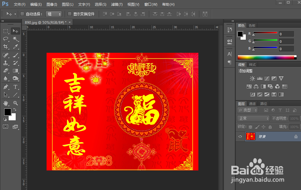The width and height of the screenshot is (301, 190).
Task: Select the Horizontal Type tool
Action: 15,87
